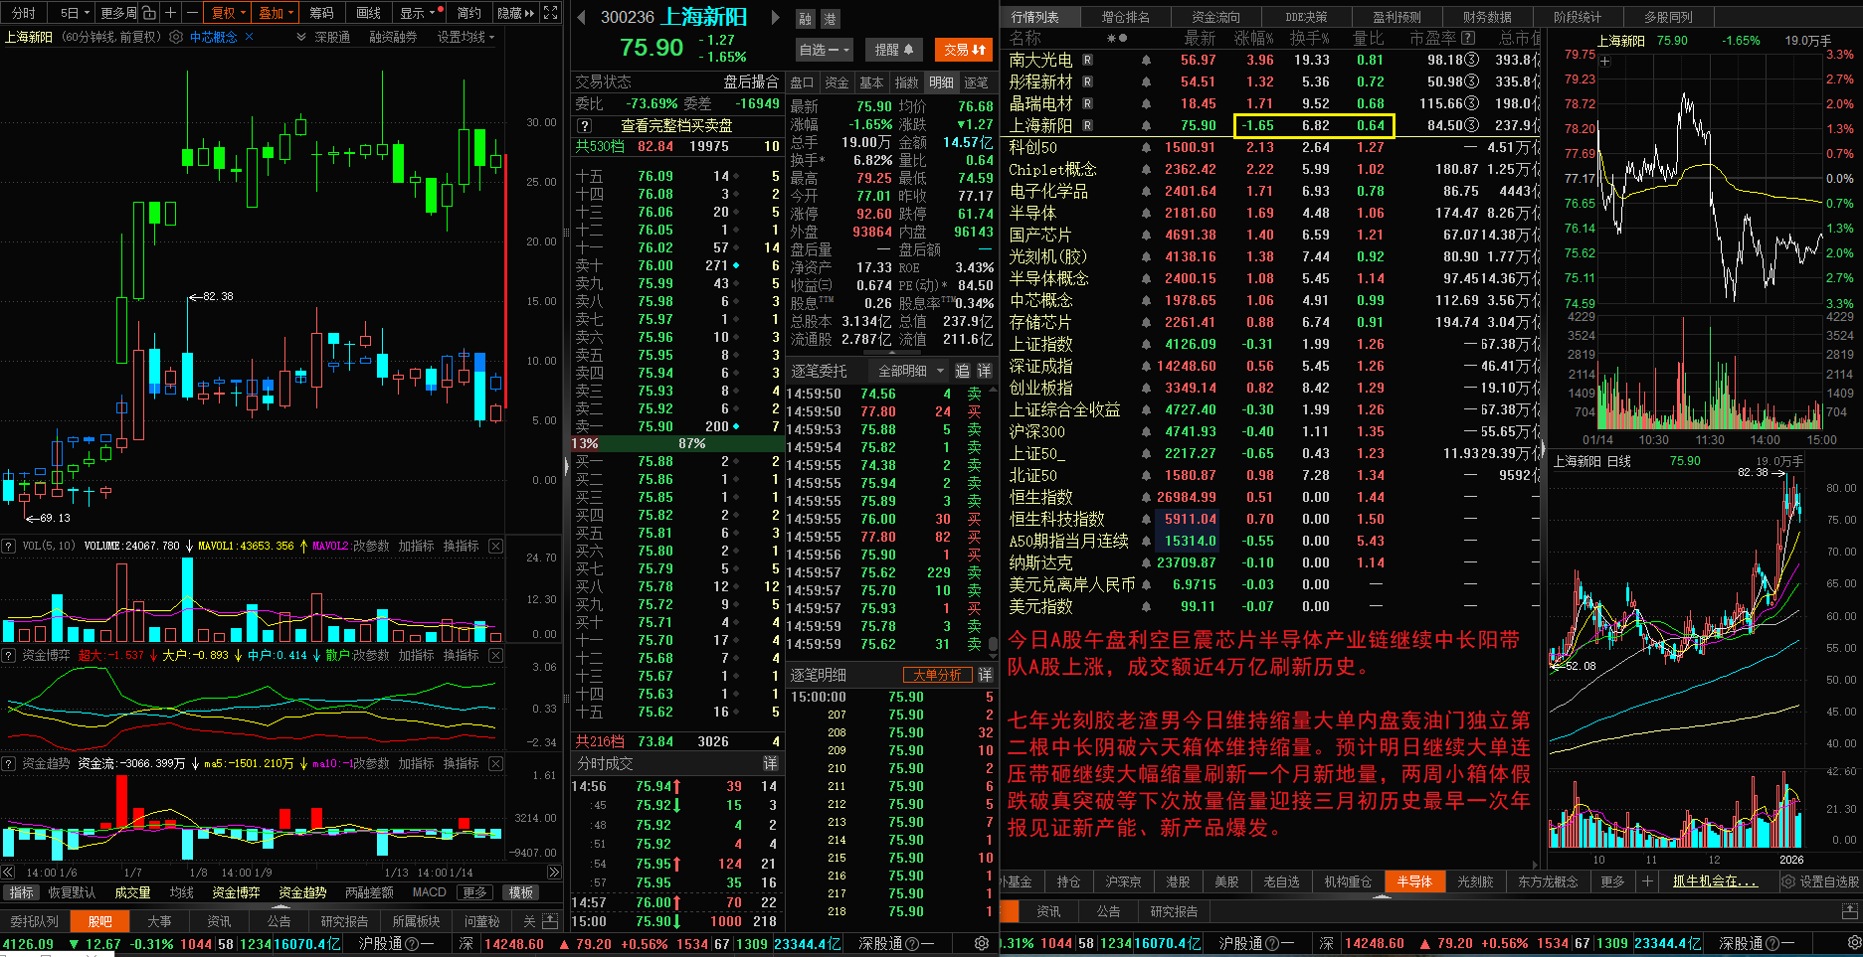The width and height of the screenshot is (1863, 957).
Task: Click alert bell for 南大光电 row
Action: pos(1146,60)
